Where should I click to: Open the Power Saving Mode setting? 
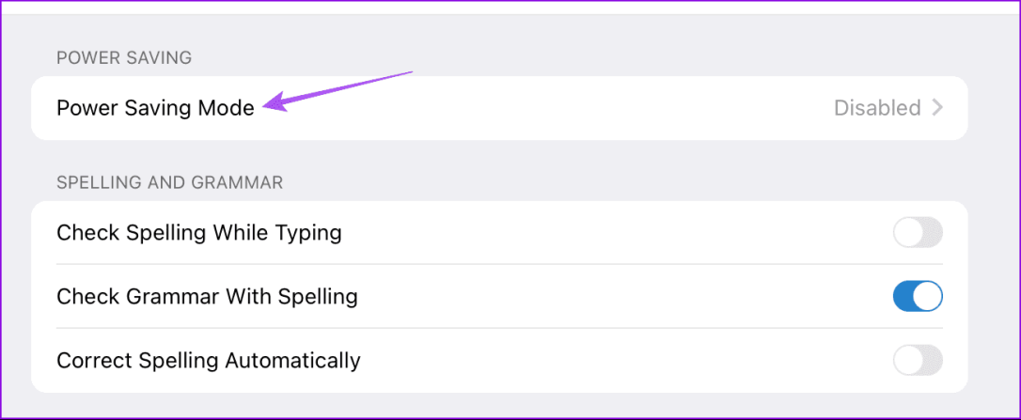coord(155,108)
